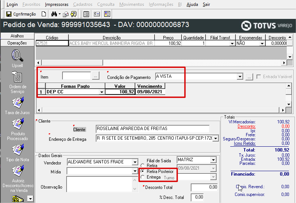Image resolution: width=296 pixels, height=203 pixels.
Task: Open the Movimentos menu
Action: click(x=132, y=4)
